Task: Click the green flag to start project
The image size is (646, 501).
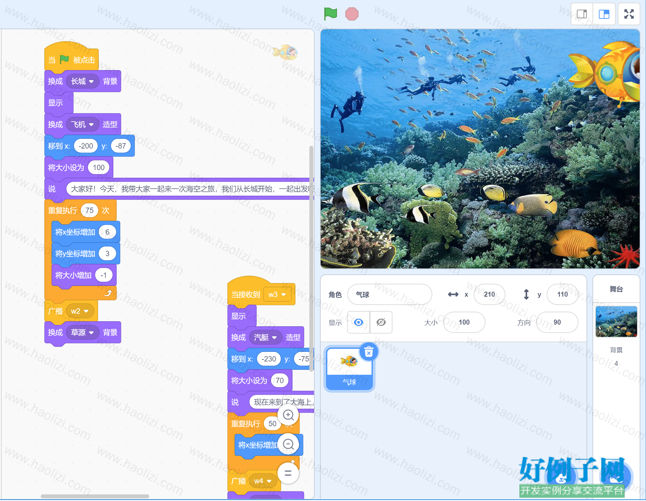Action: (330, 14)
